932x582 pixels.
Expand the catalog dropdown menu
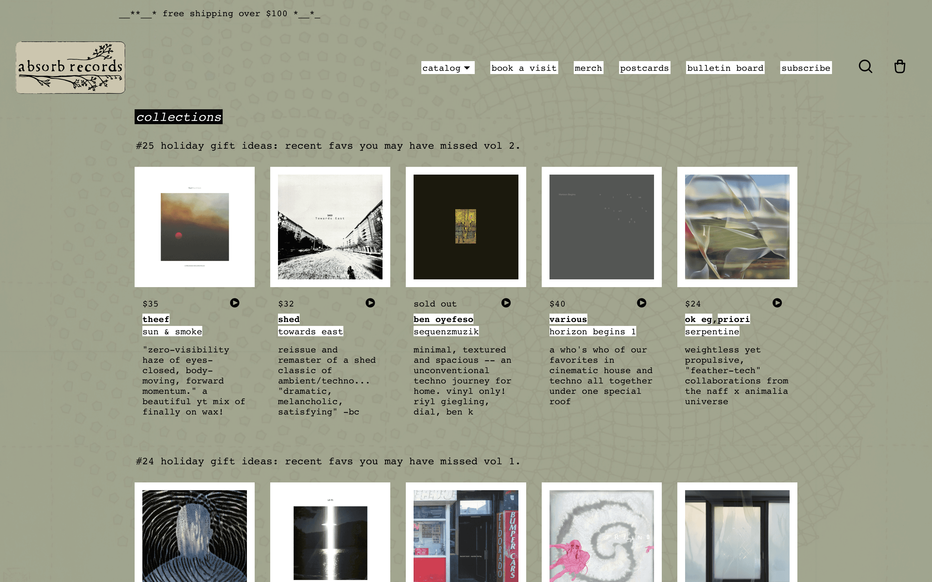point(447,68)
